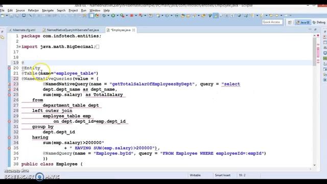Screen dimensions: 327x184
Task: Click the red error indicator atop overview ruler
Action: point(318,36)
